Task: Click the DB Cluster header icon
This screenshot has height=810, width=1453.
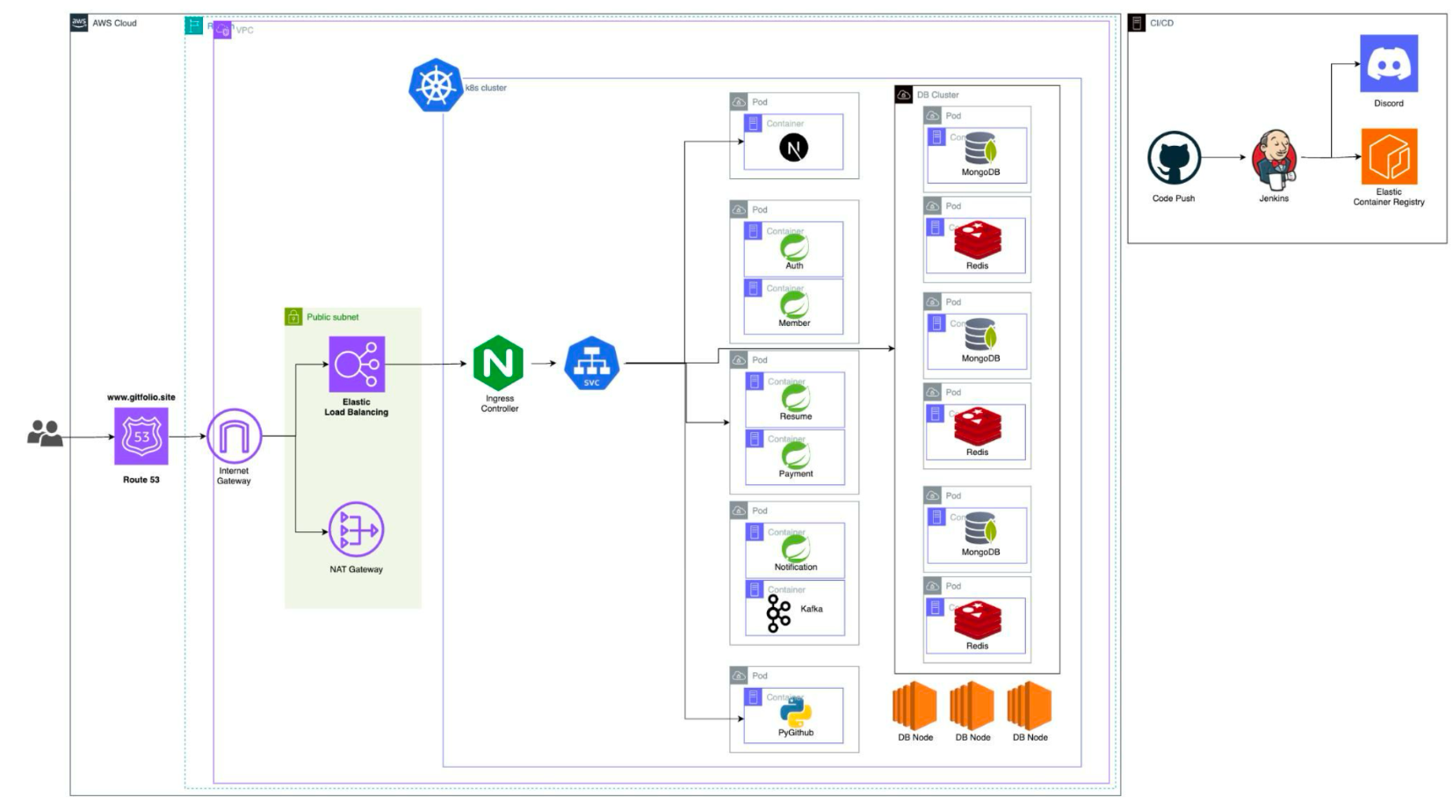Action: (904, 94)
